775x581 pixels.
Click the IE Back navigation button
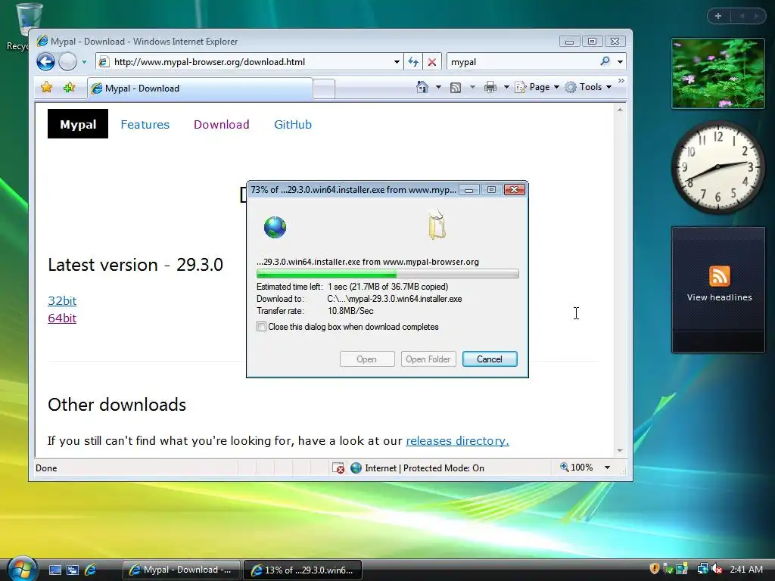(45, 62)
